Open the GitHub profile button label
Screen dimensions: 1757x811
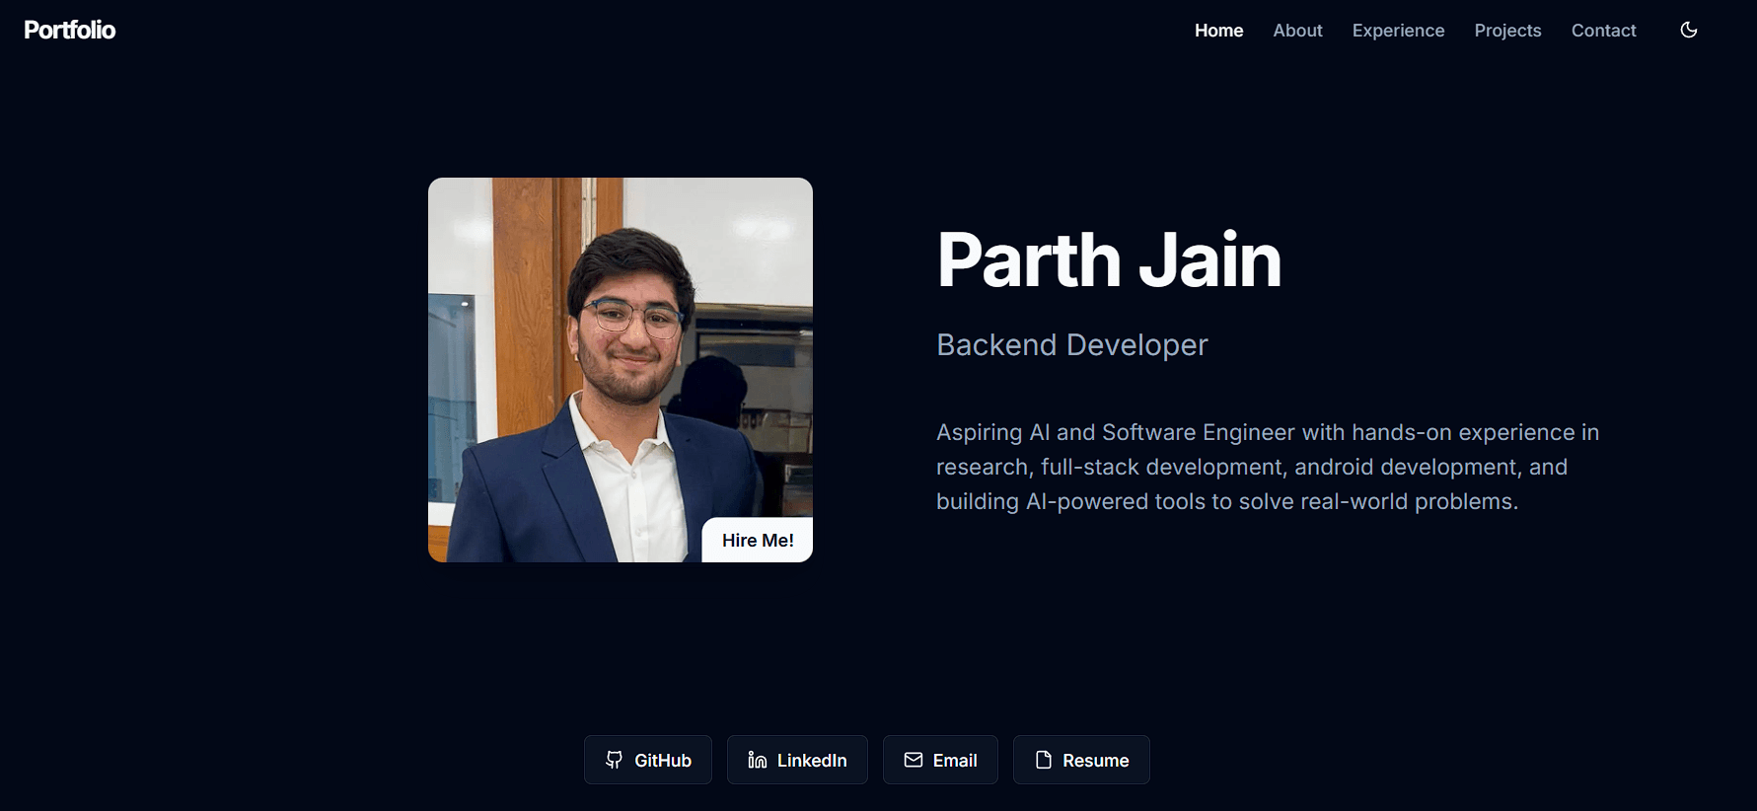[662, 761]
